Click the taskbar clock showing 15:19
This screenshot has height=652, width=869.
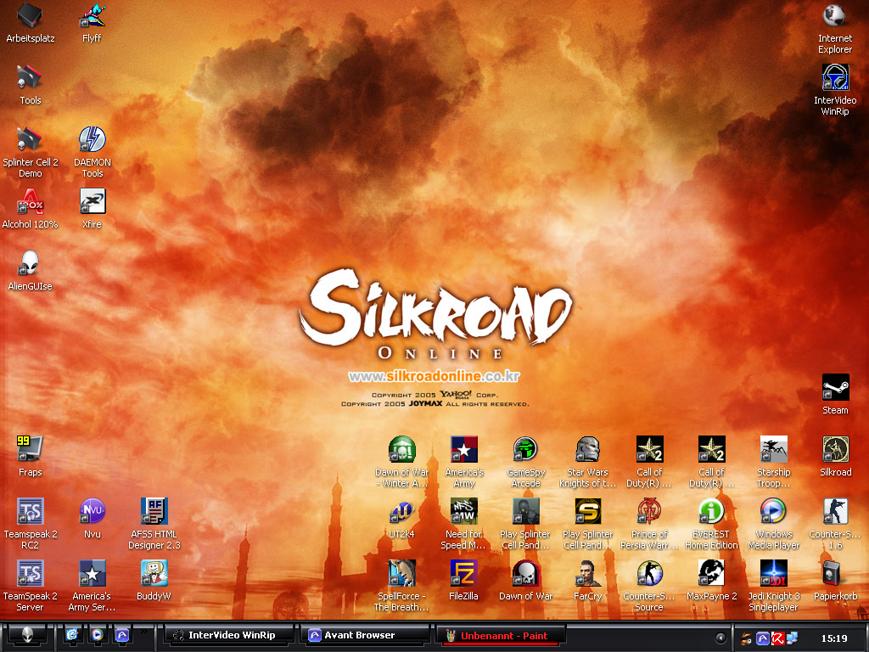(834, 638)
